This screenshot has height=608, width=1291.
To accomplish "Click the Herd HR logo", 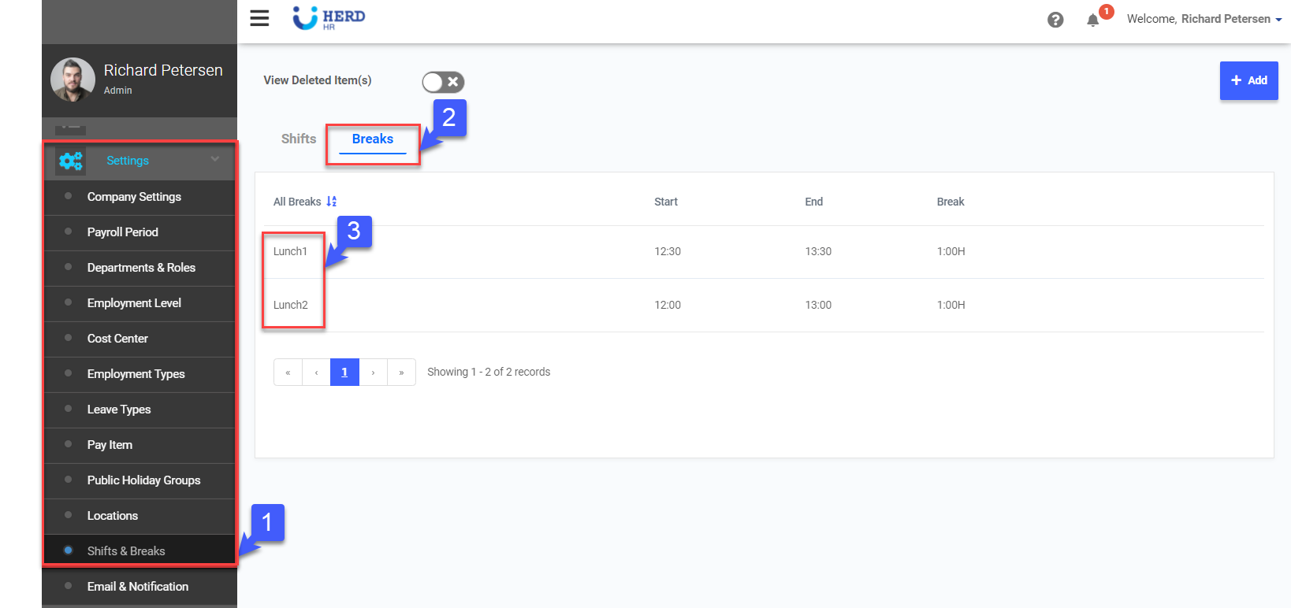I will coord(329,18).
